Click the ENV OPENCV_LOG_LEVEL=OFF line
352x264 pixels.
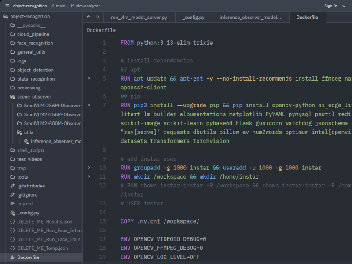click(x=160, y=257)
